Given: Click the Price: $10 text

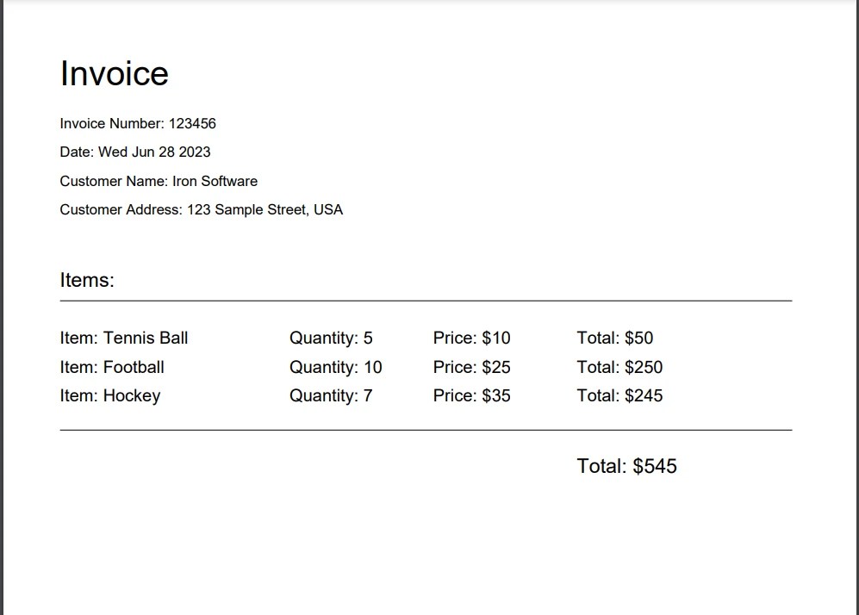Looking at the screenshot, I should 471,338.
